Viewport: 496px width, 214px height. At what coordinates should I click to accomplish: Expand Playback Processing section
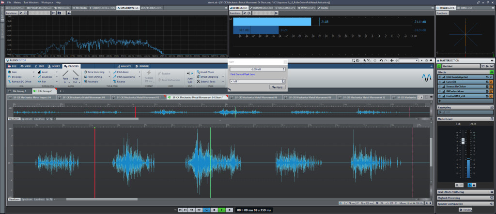pos(465,198)
